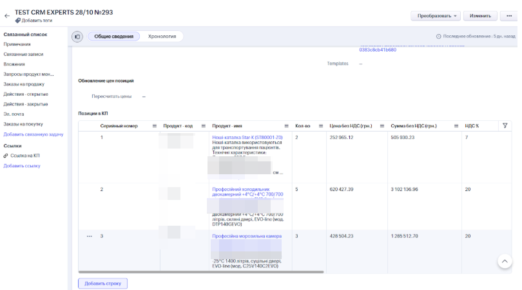The width and height of the screenshot is (522, 290).
Task: Open Связанные записи in related list
Action: [x=23, y=54]
